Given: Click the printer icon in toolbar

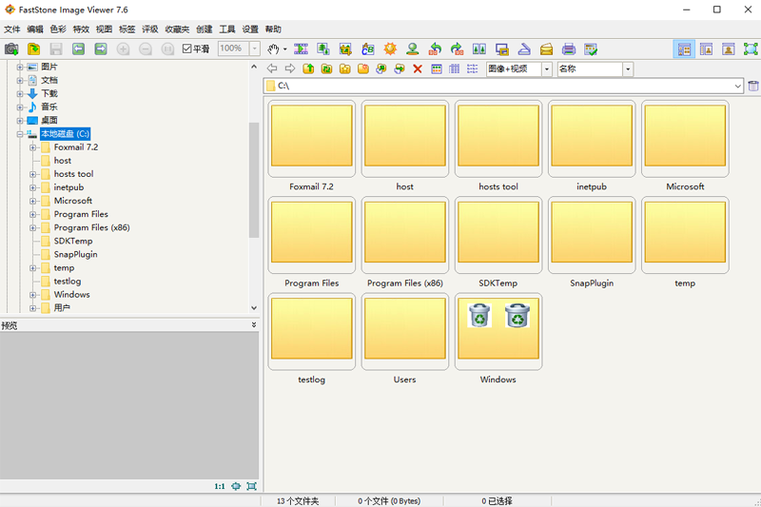Looking at the screenshot, I should (x=569, y=49).
